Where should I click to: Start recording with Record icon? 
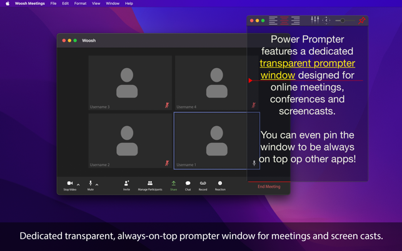click(x=203, y=183)
